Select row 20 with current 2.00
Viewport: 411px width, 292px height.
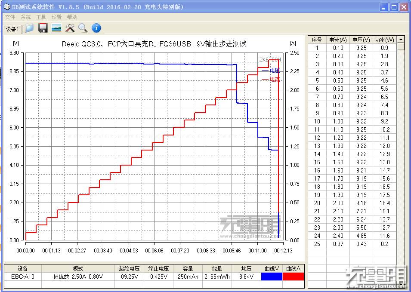click(352, 203)
